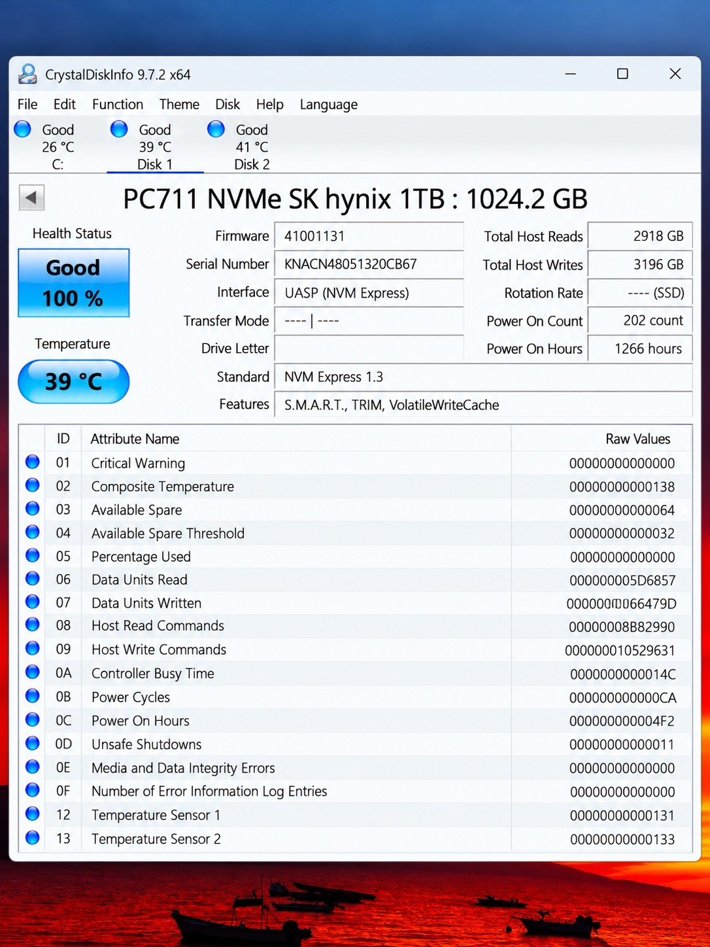This screenshot has width=710, height=947.
Task: Click the Interface field UASP (NVM Express)
Action: pos(369,292)
